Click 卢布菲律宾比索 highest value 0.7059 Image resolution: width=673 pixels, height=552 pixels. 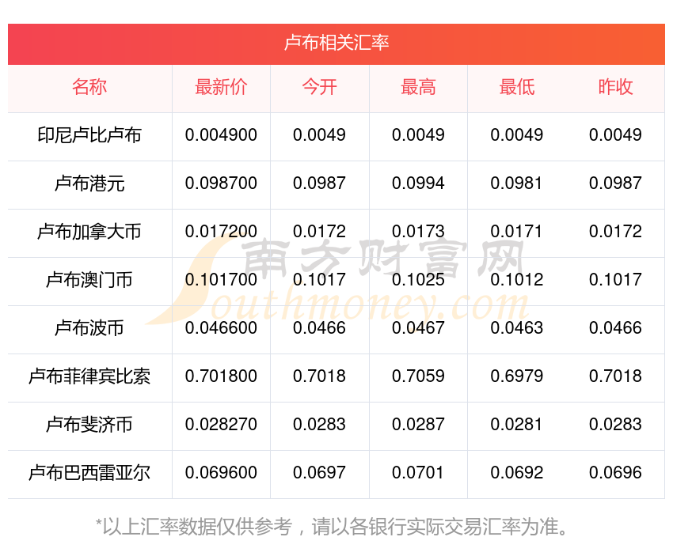pos(418,376)
